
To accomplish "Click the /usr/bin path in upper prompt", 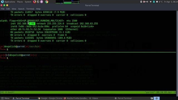I will (34, 46).
